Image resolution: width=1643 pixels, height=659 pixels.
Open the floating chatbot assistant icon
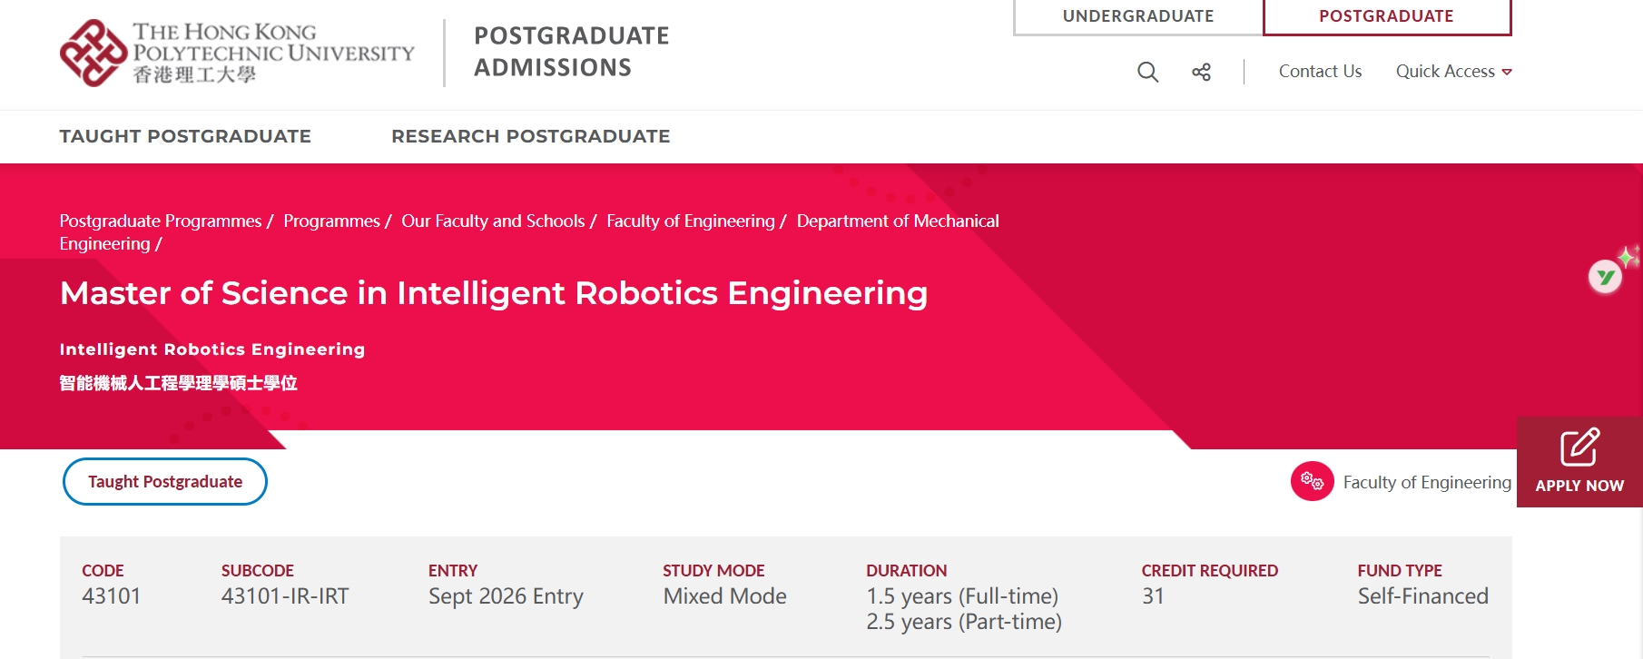[1605, 276]
